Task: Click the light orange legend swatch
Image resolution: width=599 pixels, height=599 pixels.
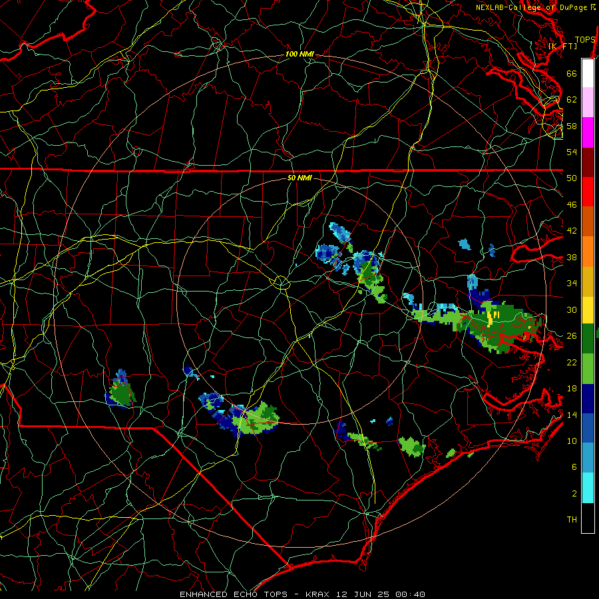Action: [x=588, y=252]
